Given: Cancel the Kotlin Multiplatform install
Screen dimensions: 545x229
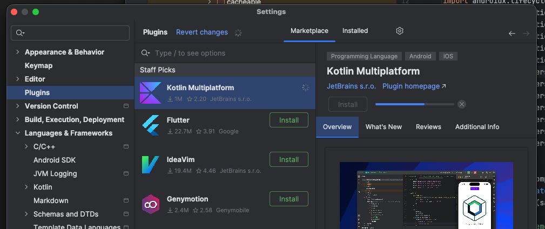Looking at the screenshot, I should point(462,104).
